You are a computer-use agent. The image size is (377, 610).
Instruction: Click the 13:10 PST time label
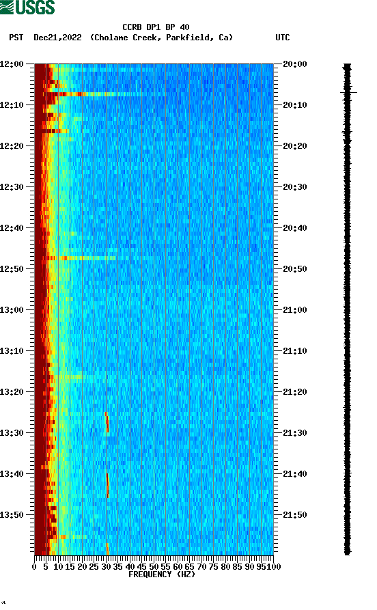12,351
